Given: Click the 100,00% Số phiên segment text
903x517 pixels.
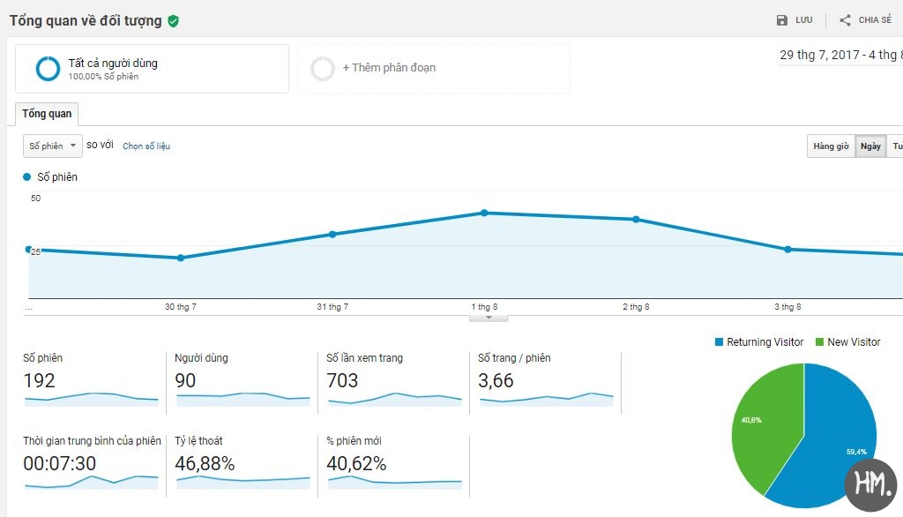Looking at the screenshot, I should [103, 77].
